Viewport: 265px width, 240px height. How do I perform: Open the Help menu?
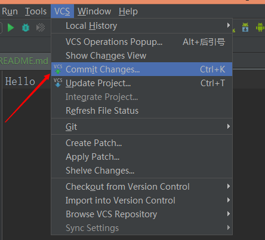pos(128,11)
